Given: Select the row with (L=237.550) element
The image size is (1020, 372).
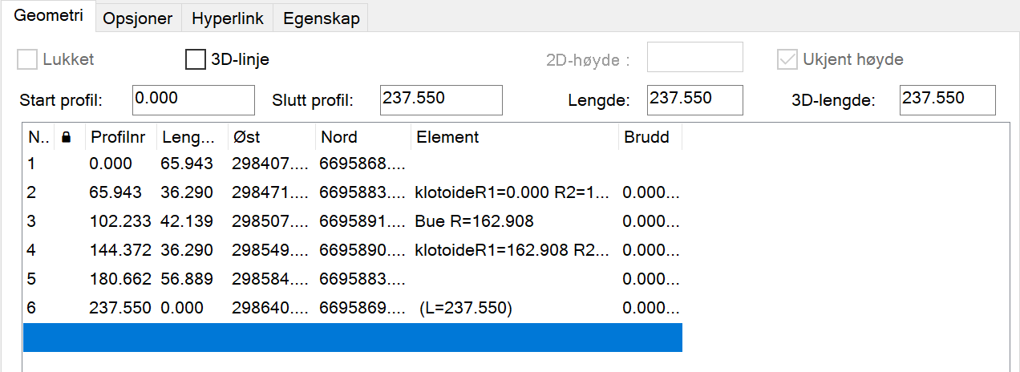Looking at the screenshot, I should point(465,308).
